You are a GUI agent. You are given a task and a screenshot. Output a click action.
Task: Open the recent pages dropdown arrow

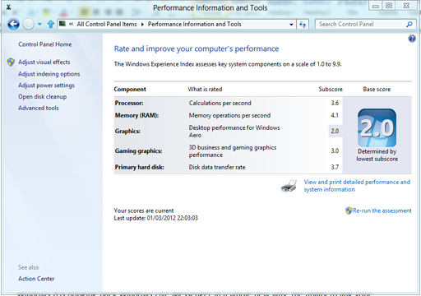(39, 25)
